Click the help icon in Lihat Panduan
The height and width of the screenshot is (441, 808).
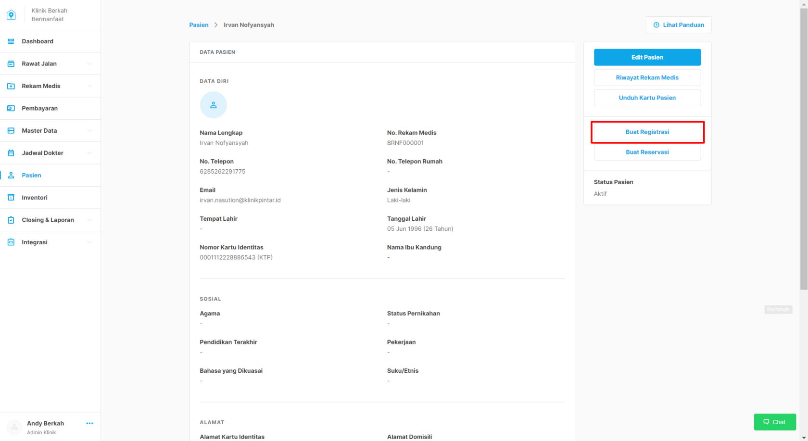click(656, 25)
